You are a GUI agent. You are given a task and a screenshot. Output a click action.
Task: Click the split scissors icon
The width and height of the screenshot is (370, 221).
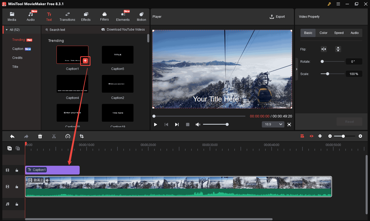(x=54, y=136)
